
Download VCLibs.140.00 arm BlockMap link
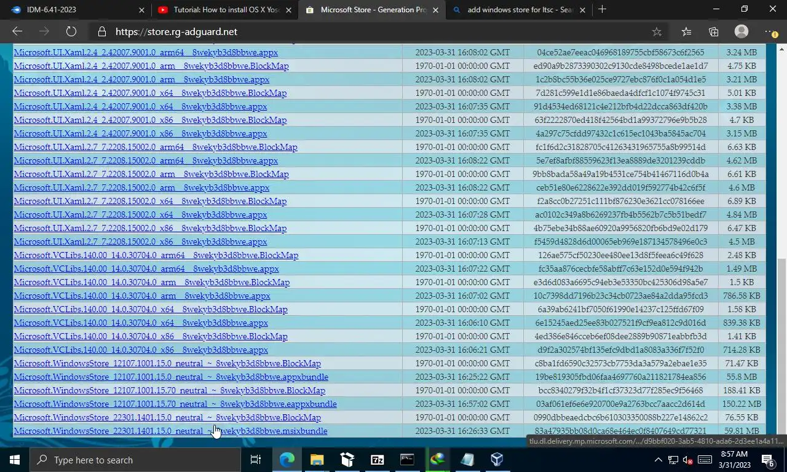click(151, 282)
